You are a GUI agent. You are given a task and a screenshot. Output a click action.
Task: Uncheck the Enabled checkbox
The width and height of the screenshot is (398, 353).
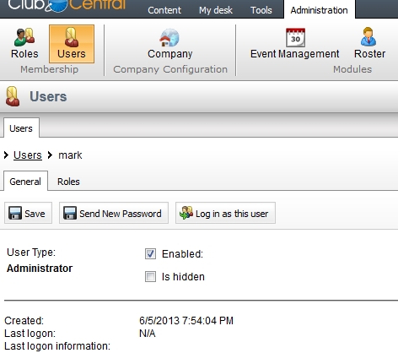tap(150, 254)
